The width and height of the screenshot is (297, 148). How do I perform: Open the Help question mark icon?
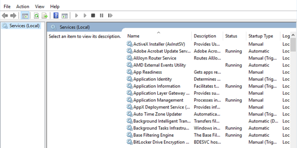[56, 15]
